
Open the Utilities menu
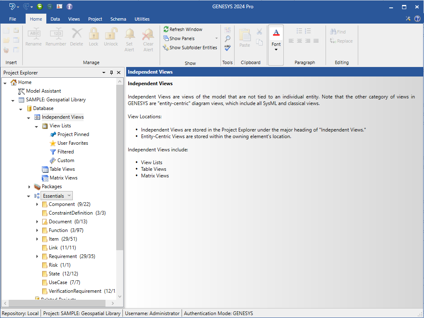(x=142, y=19)
